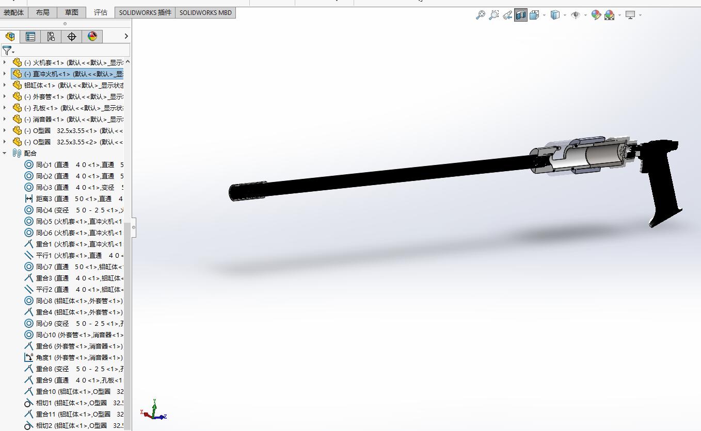This screenshot has width=701, height=431.
Task: Open the SOLIDWORKS 插件 tab
Action: click(x=145, y=12)
